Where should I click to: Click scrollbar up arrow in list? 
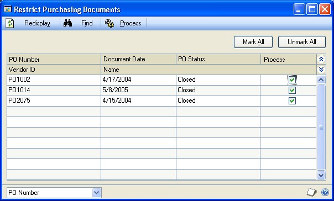321,80
